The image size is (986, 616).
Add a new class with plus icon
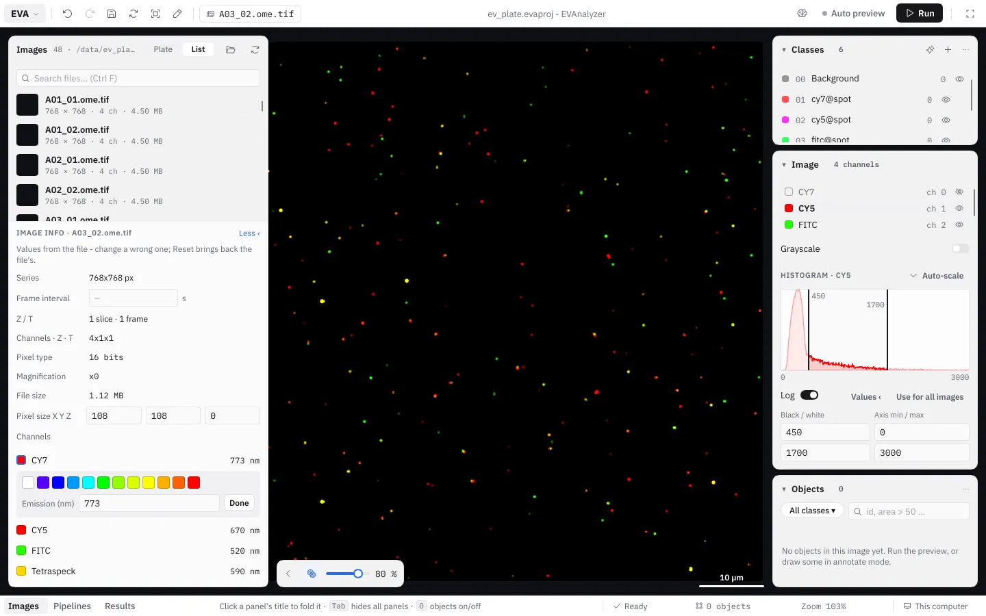point(948,50)
